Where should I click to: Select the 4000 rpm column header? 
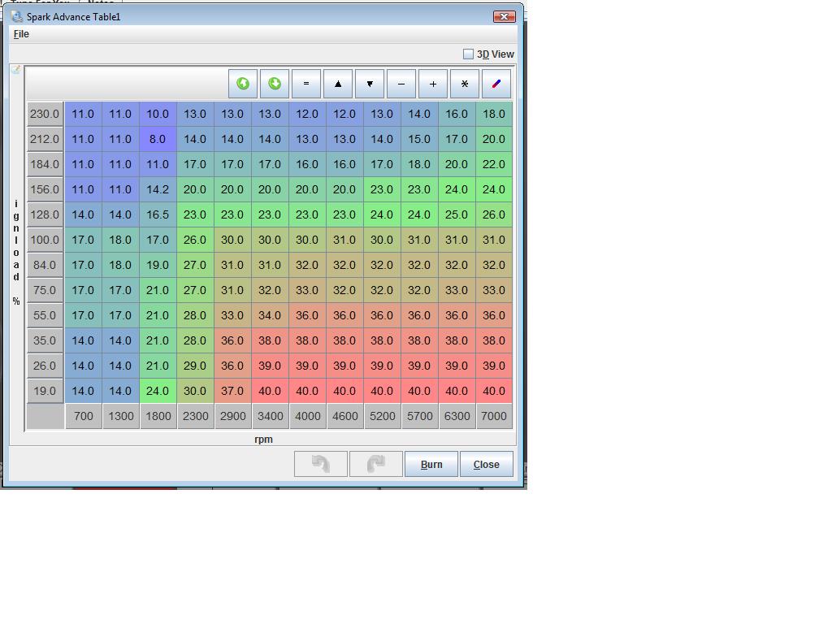(308, 417)
